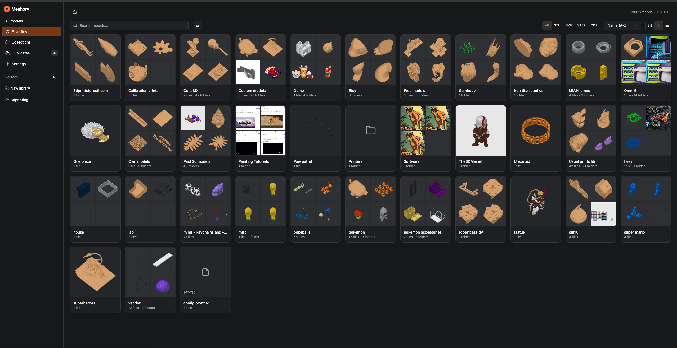This screenshot has height=348, width=677.
Task: Open the Etsy folder card
Action: point(371,68)
